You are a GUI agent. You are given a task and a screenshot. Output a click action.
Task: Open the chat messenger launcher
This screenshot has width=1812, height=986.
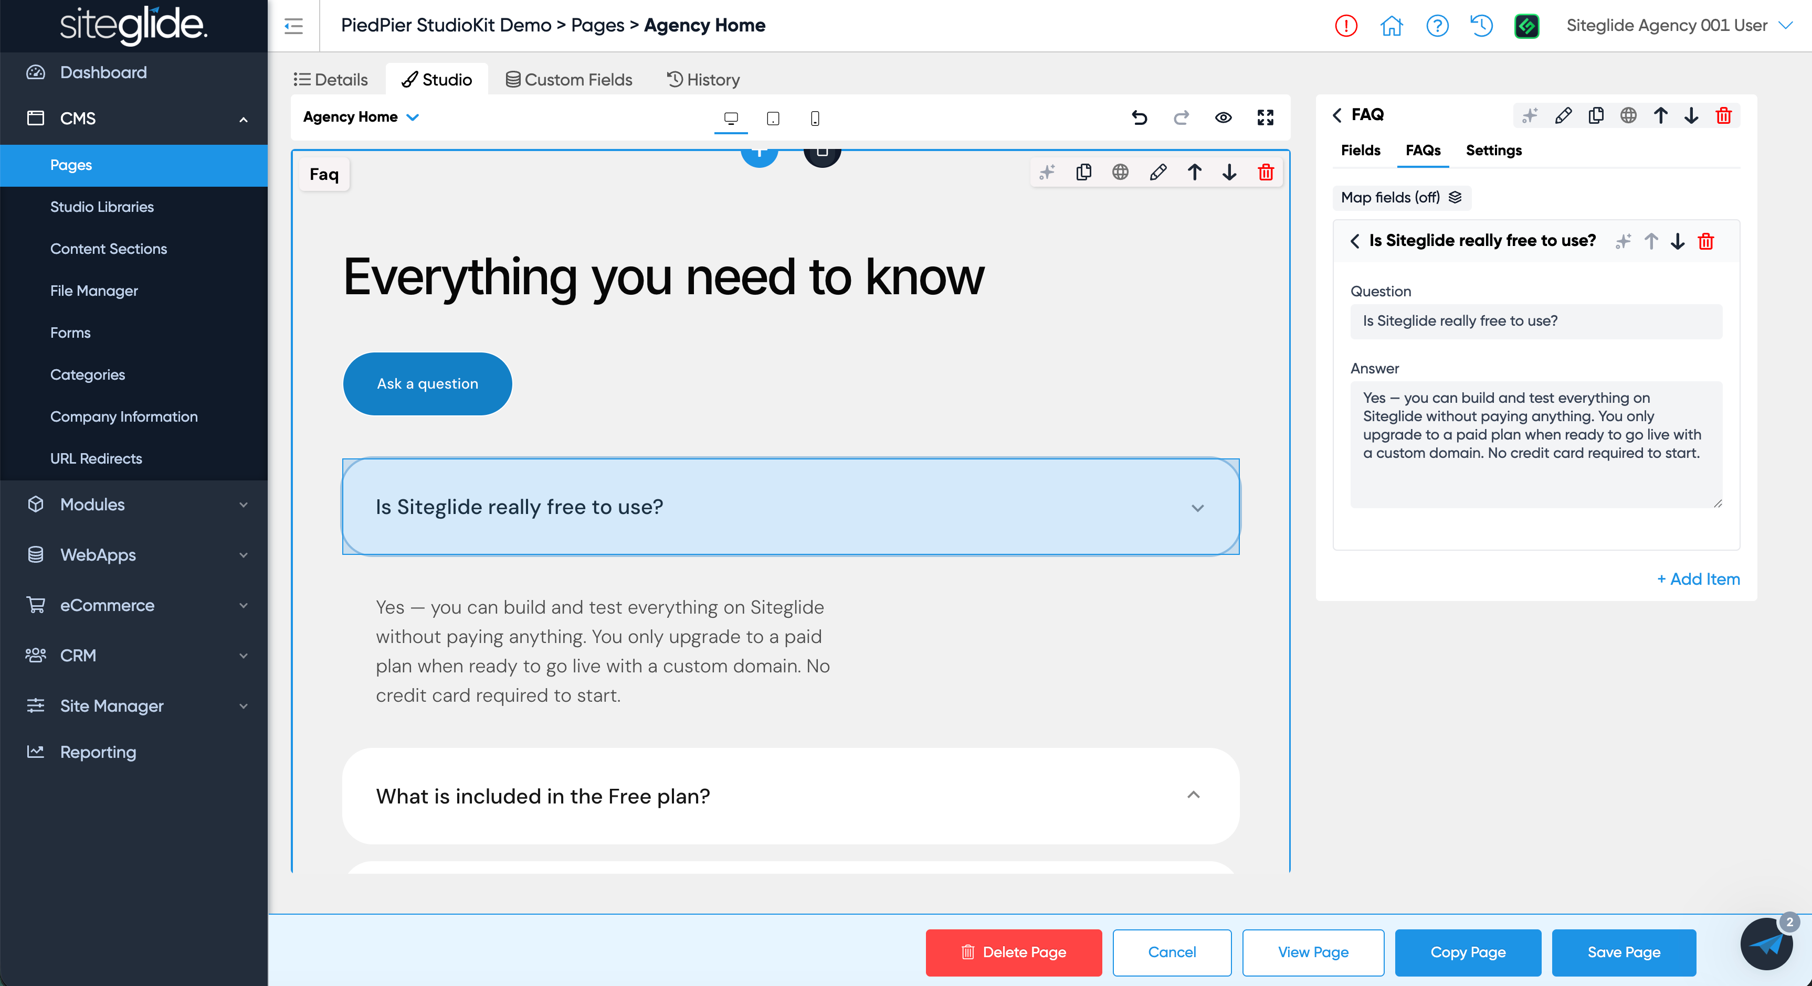coord(1766,944)
